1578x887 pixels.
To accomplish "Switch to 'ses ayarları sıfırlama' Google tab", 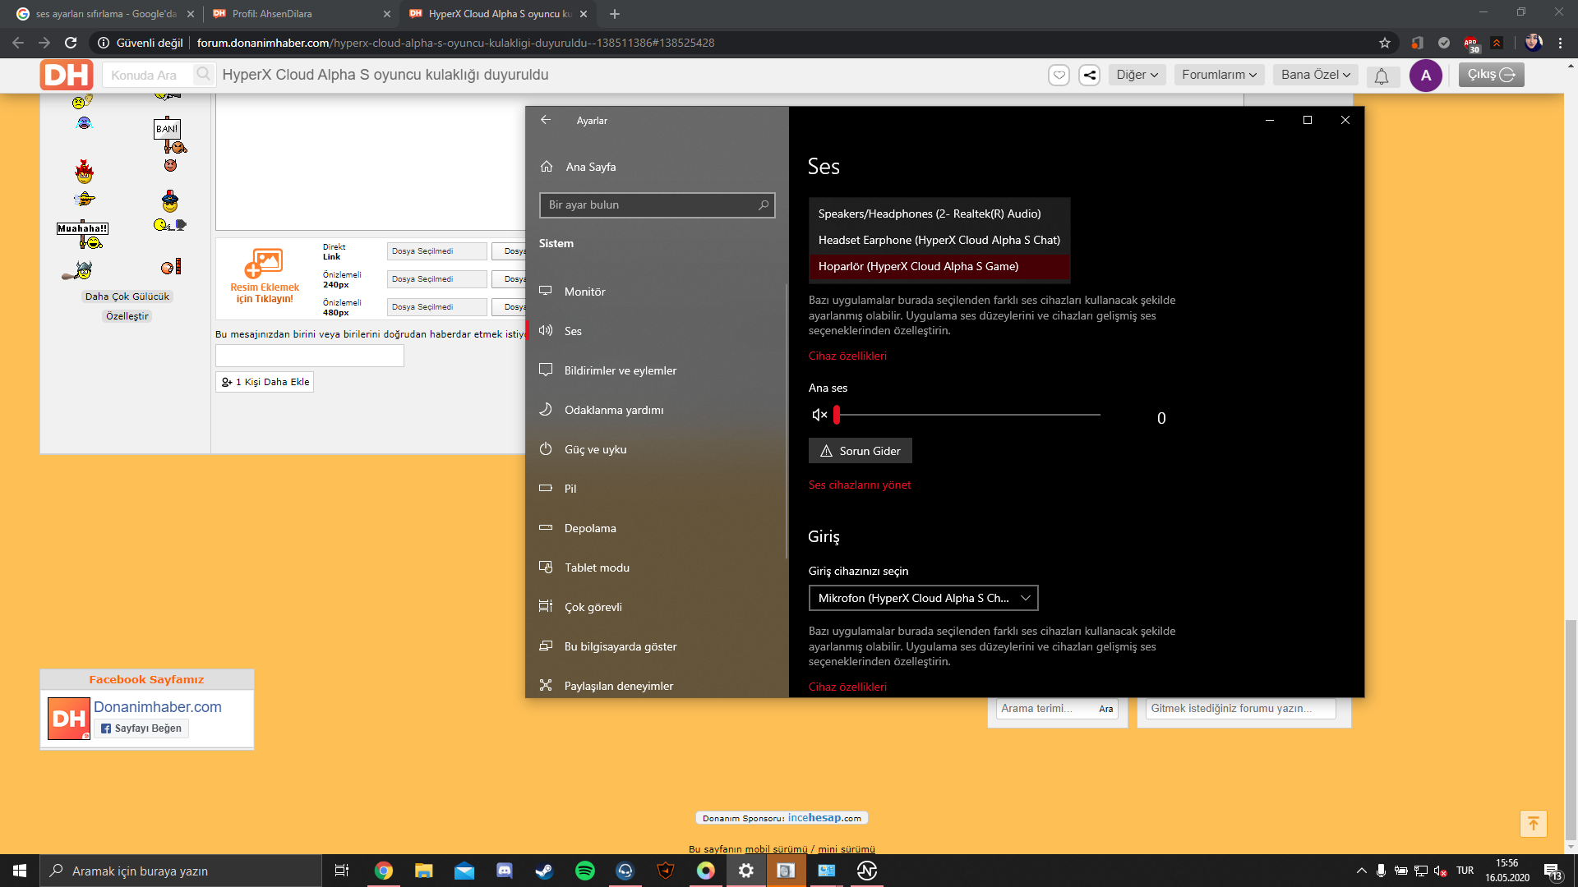I will coord(104,14).
